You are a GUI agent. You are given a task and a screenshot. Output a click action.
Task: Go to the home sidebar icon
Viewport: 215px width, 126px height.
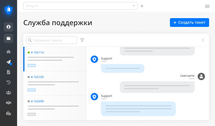click(9, 52)
